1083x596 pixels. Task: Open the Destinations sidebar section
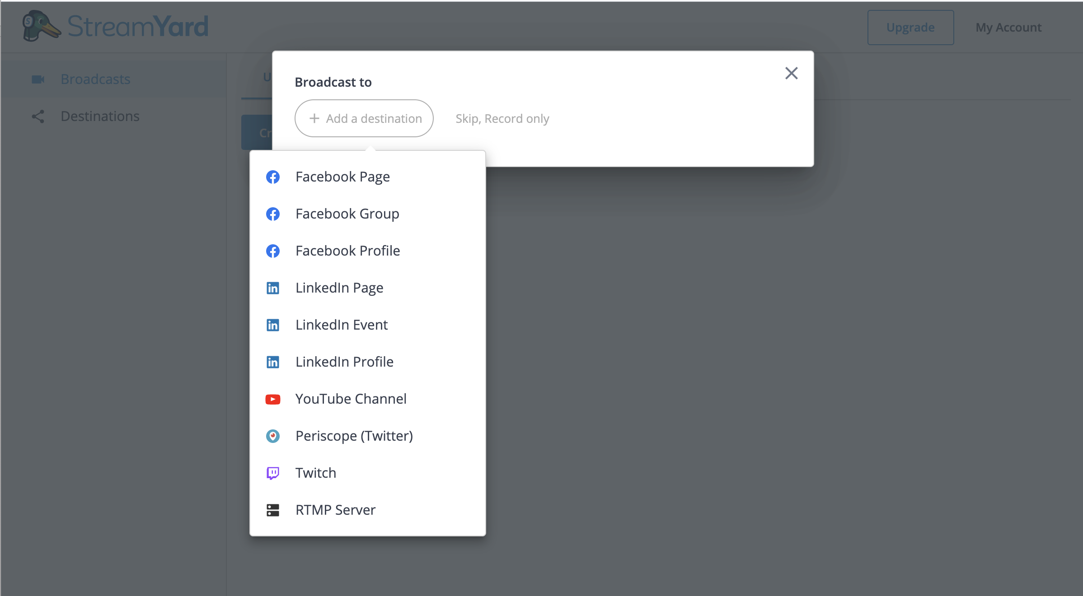pyautogui.click(x=100, y=115)
